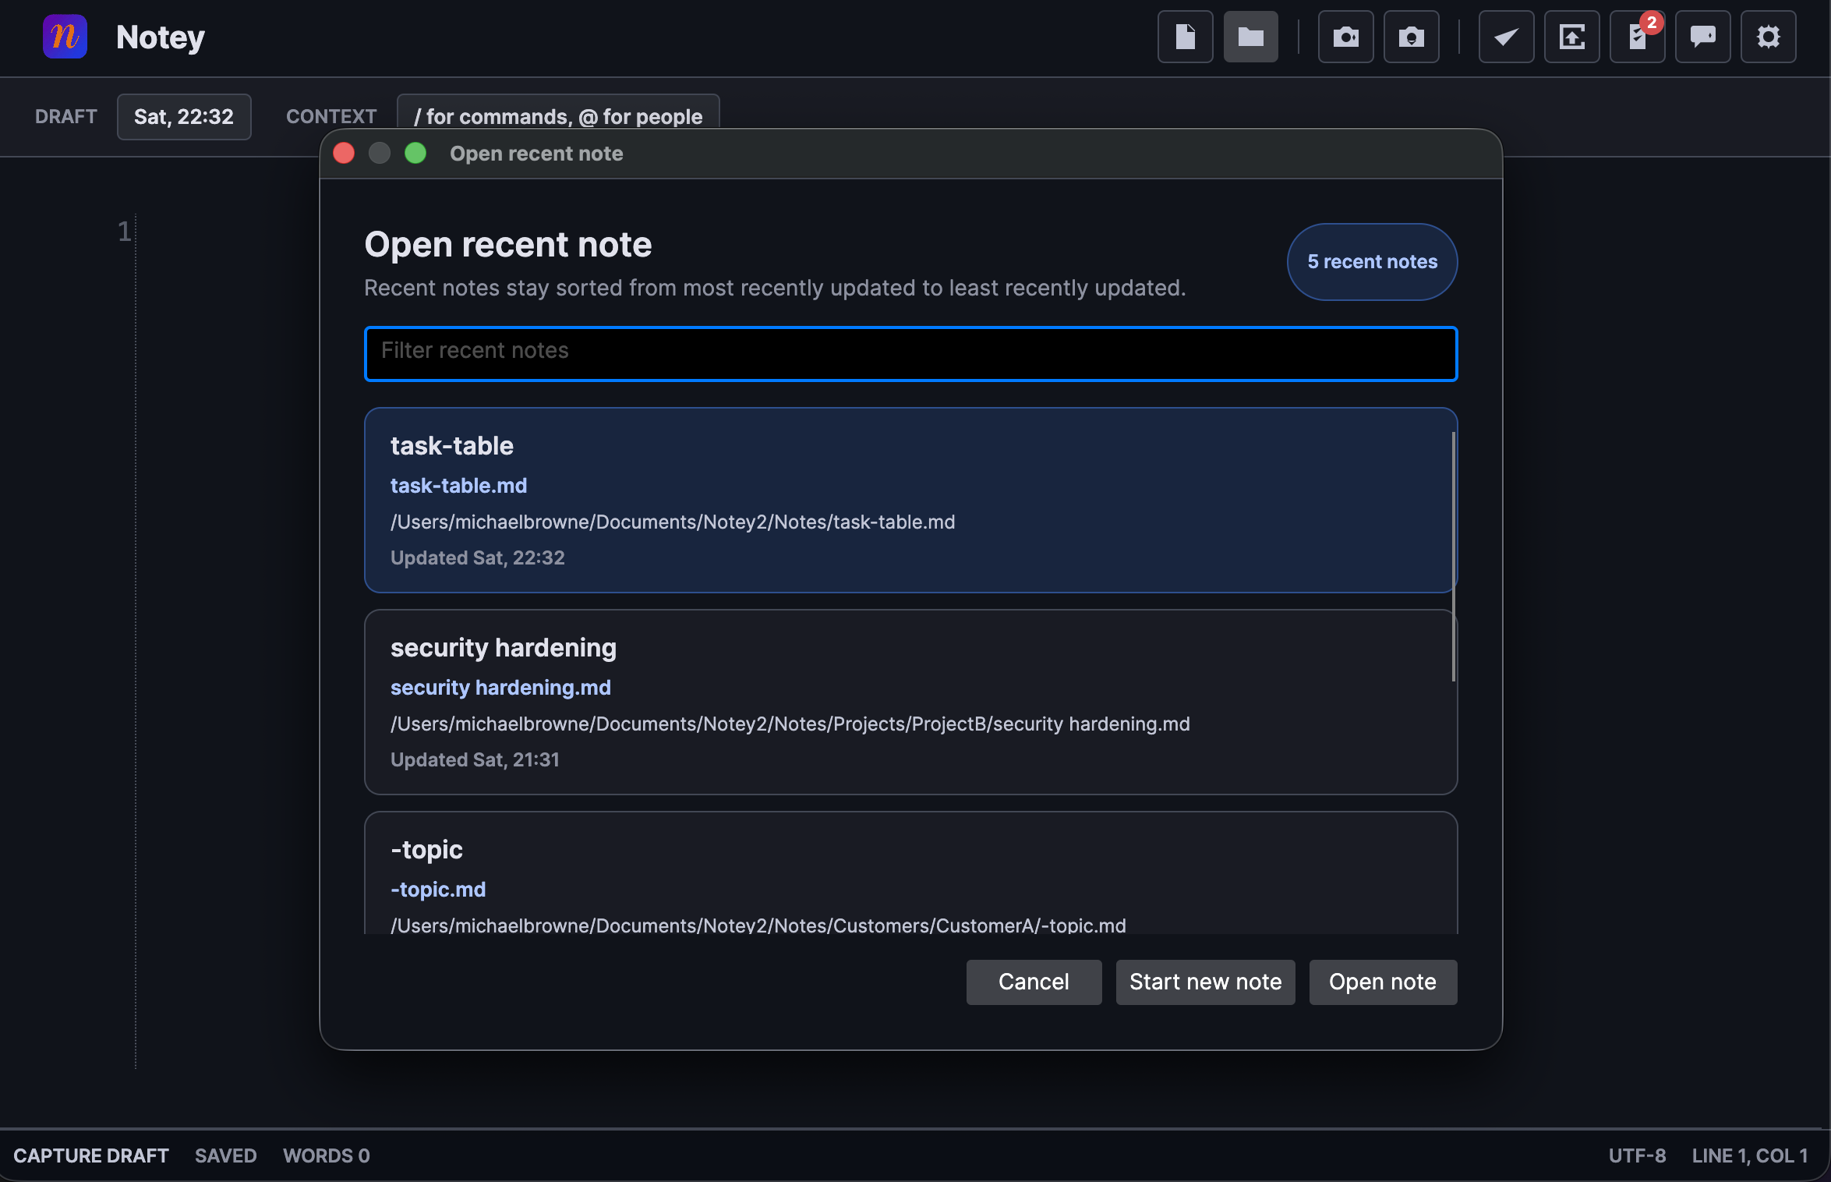1831x1182 pixels.
Task: Click the WORDS 0 status entry
Action: [x=326, y=1155]
